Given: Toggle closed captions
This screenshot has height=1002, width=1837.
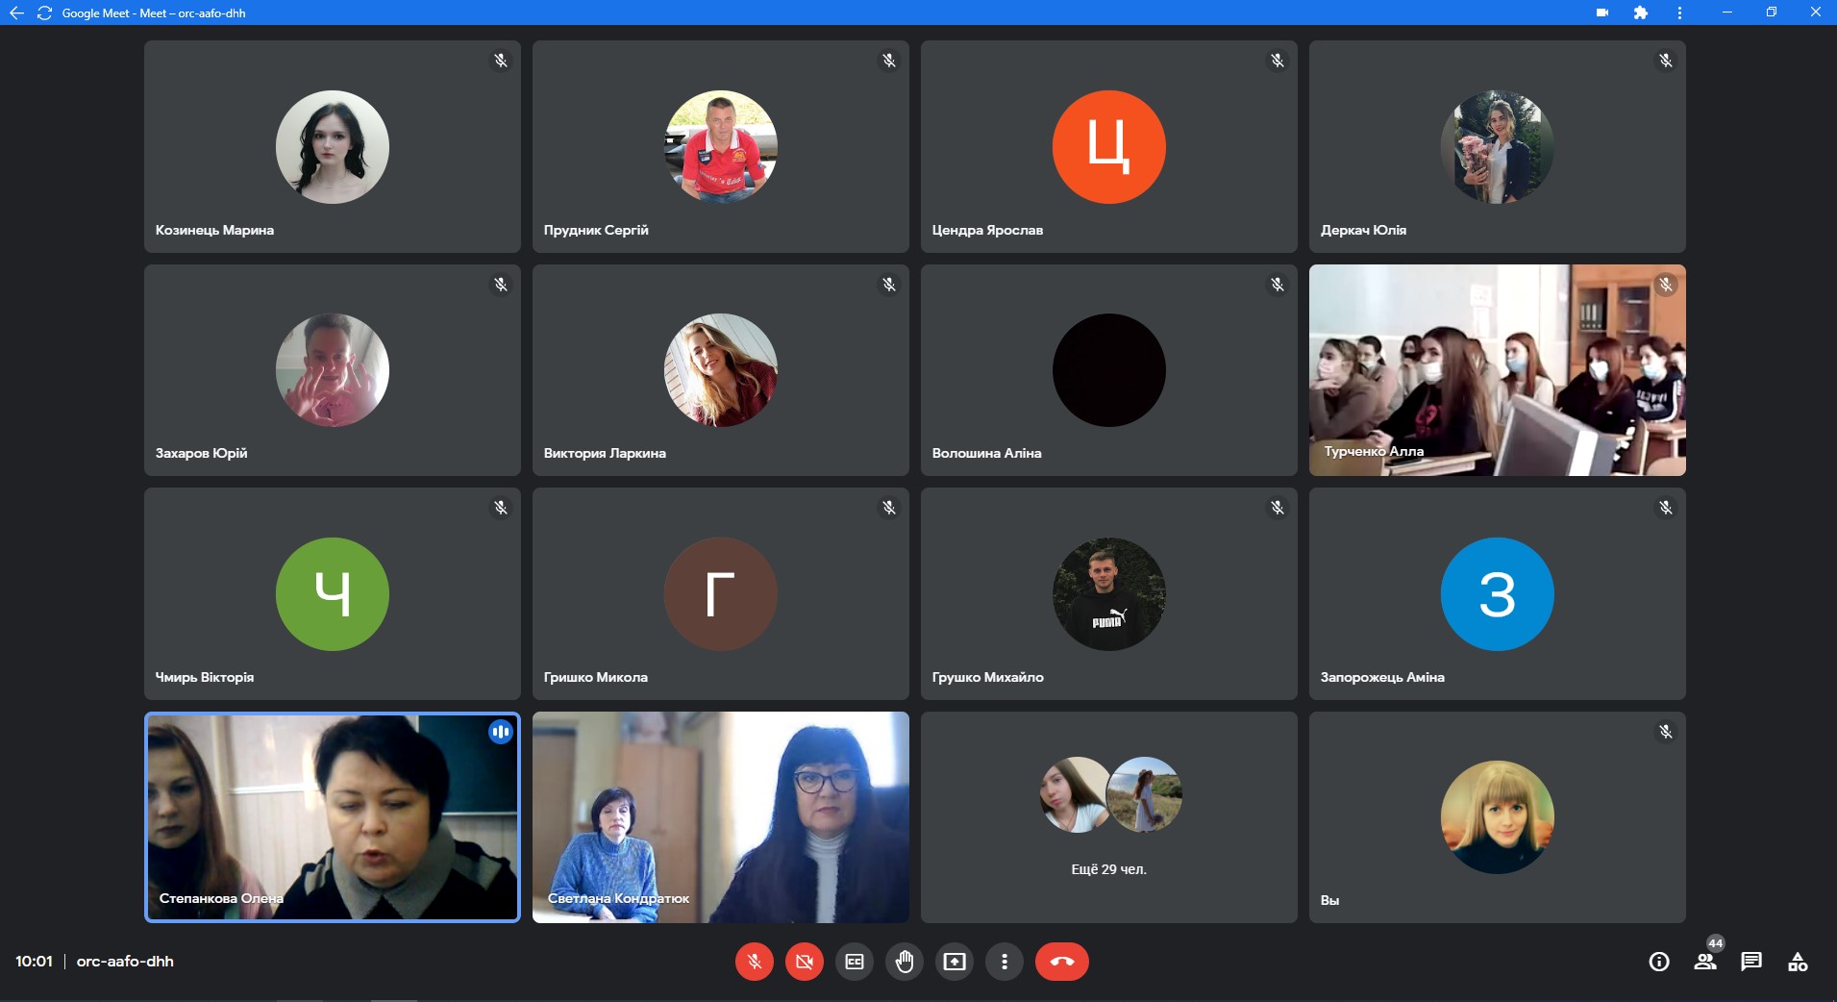Looking at the screenshot, I should tap(855, 962).
